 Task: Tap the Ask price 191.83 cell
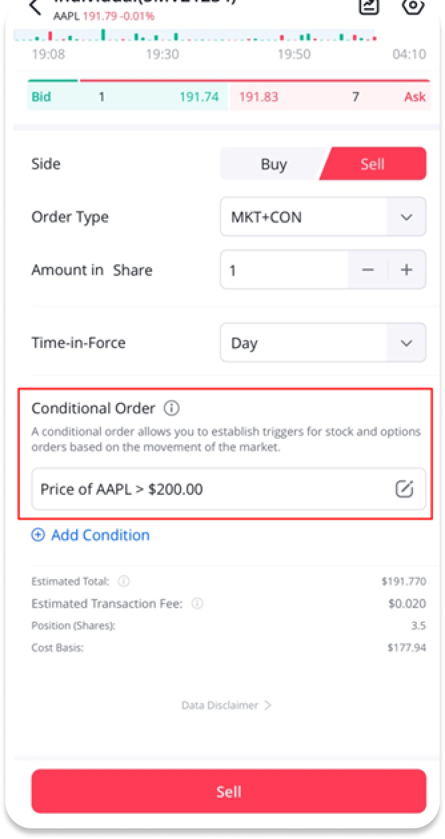click(258, 97)
